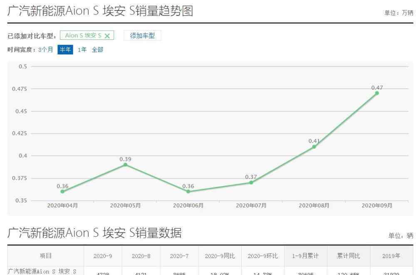Click the 2020年09月 data point 0.47
Screen dimensions: 416x275
point(377,93)
